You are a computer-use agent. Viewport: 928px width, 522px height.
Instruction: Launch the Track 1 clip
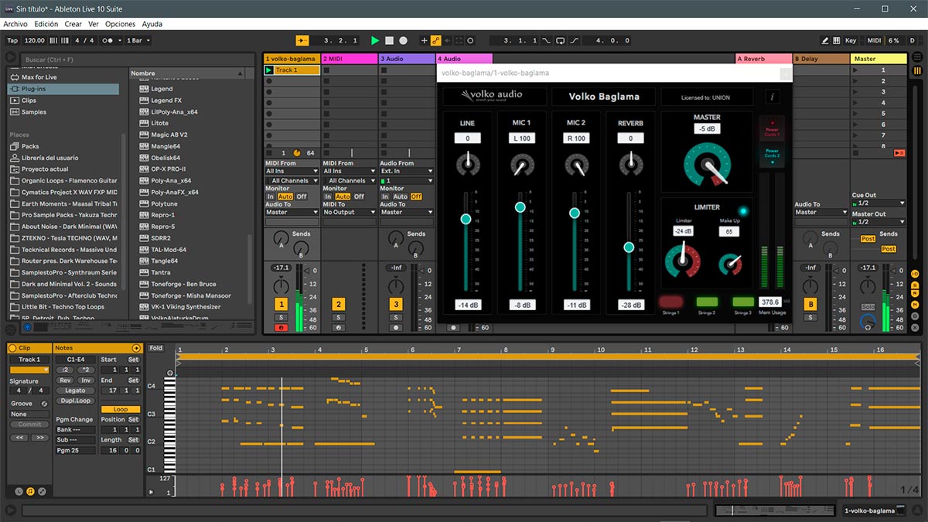(x=268, y=70)
